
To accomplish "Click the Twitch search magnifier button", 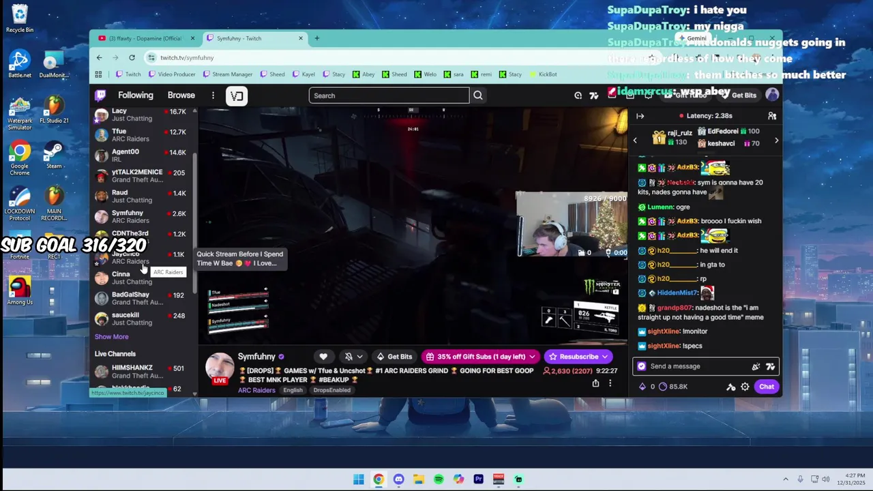I will click(478, 95).
